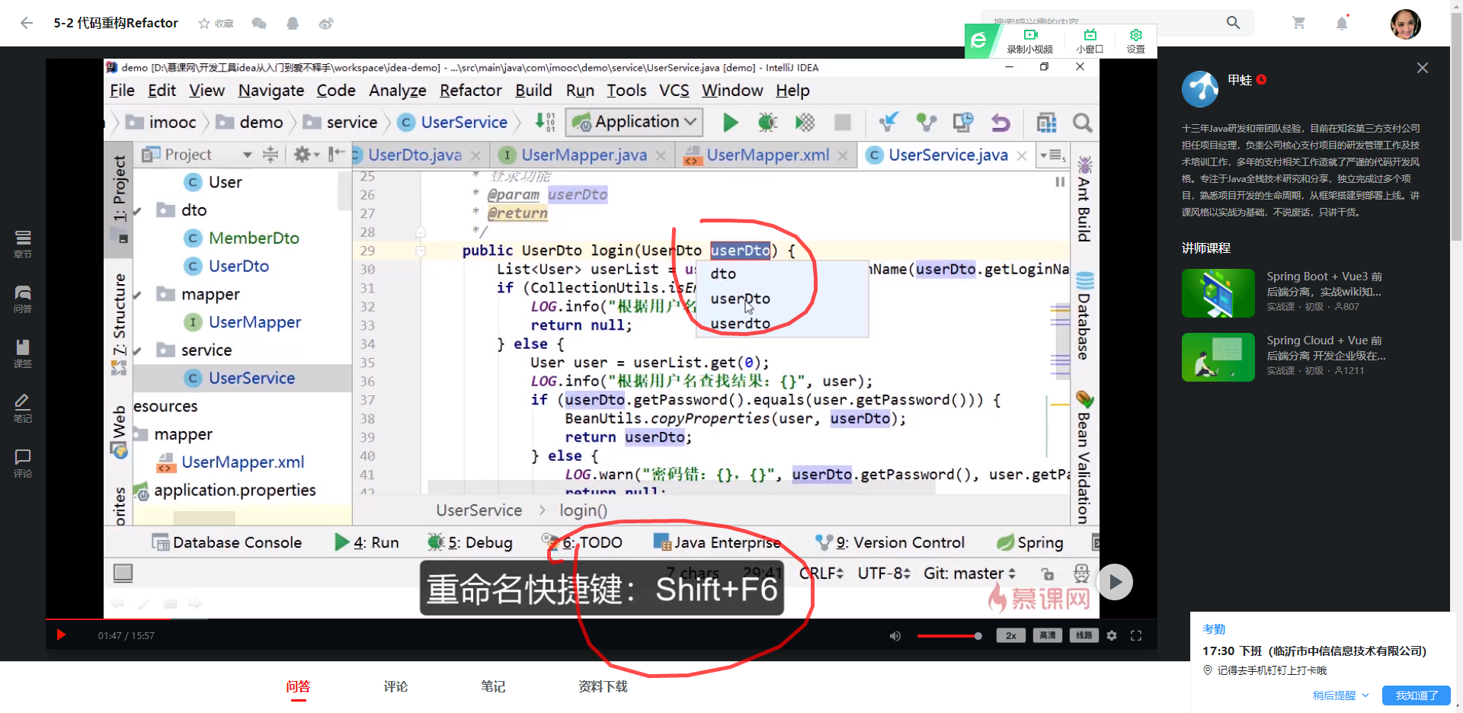Open the remind-later dropdown
This screenshot has height=713, width=1463.
pyautogui.click(x=1340, y=695)
